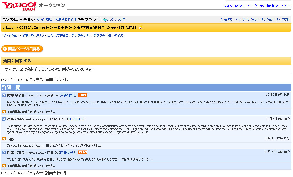
Task: Click the icon beside the Canon EOS-5D title
Action: 141,28
